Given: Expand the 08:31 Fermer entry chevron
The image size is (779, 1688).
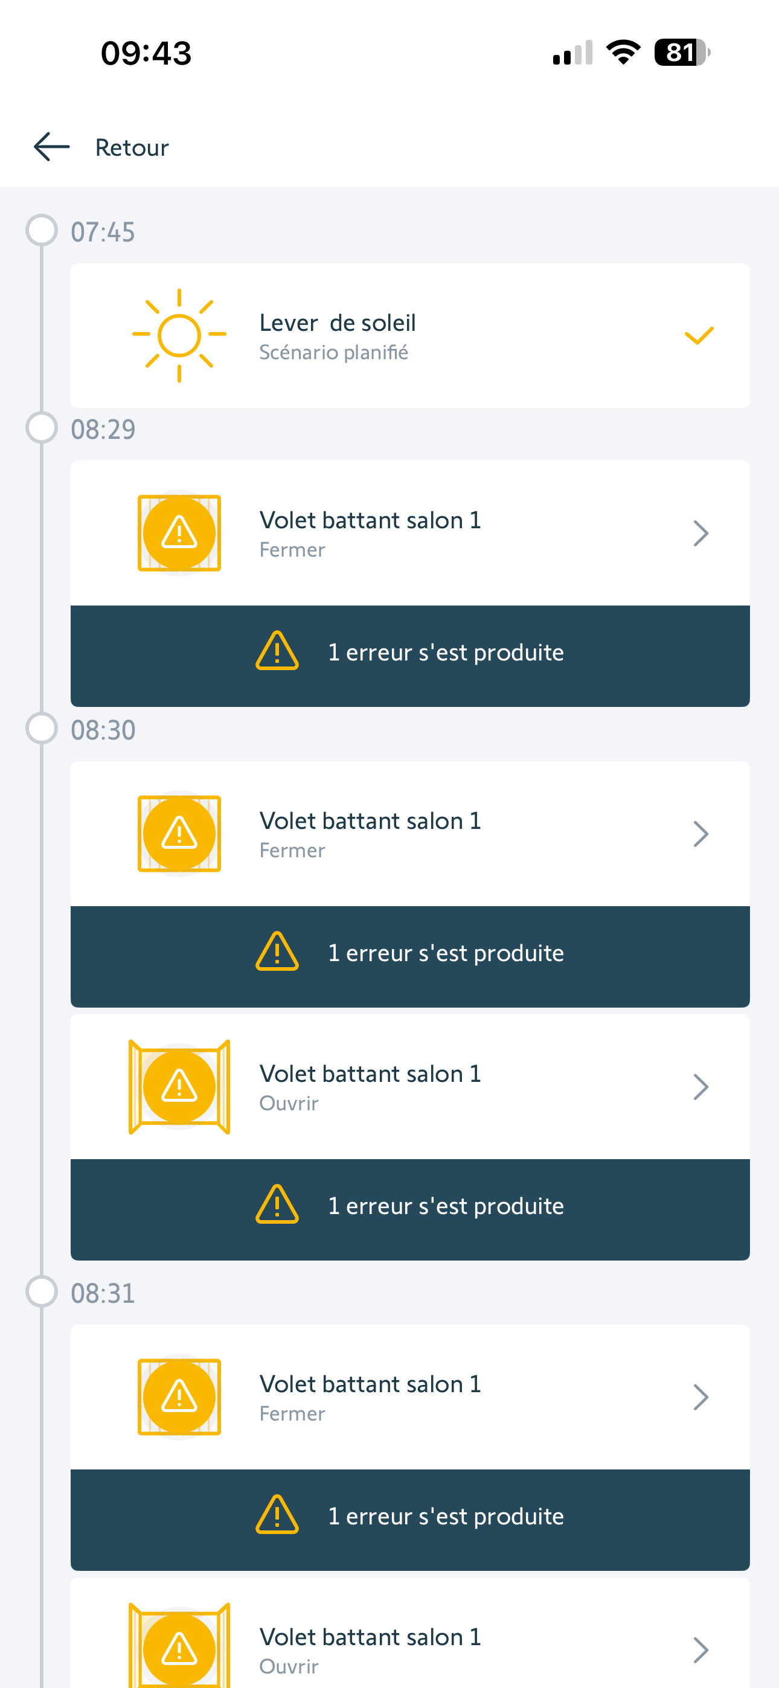Looking at the screenshot, I should 700,1397.
